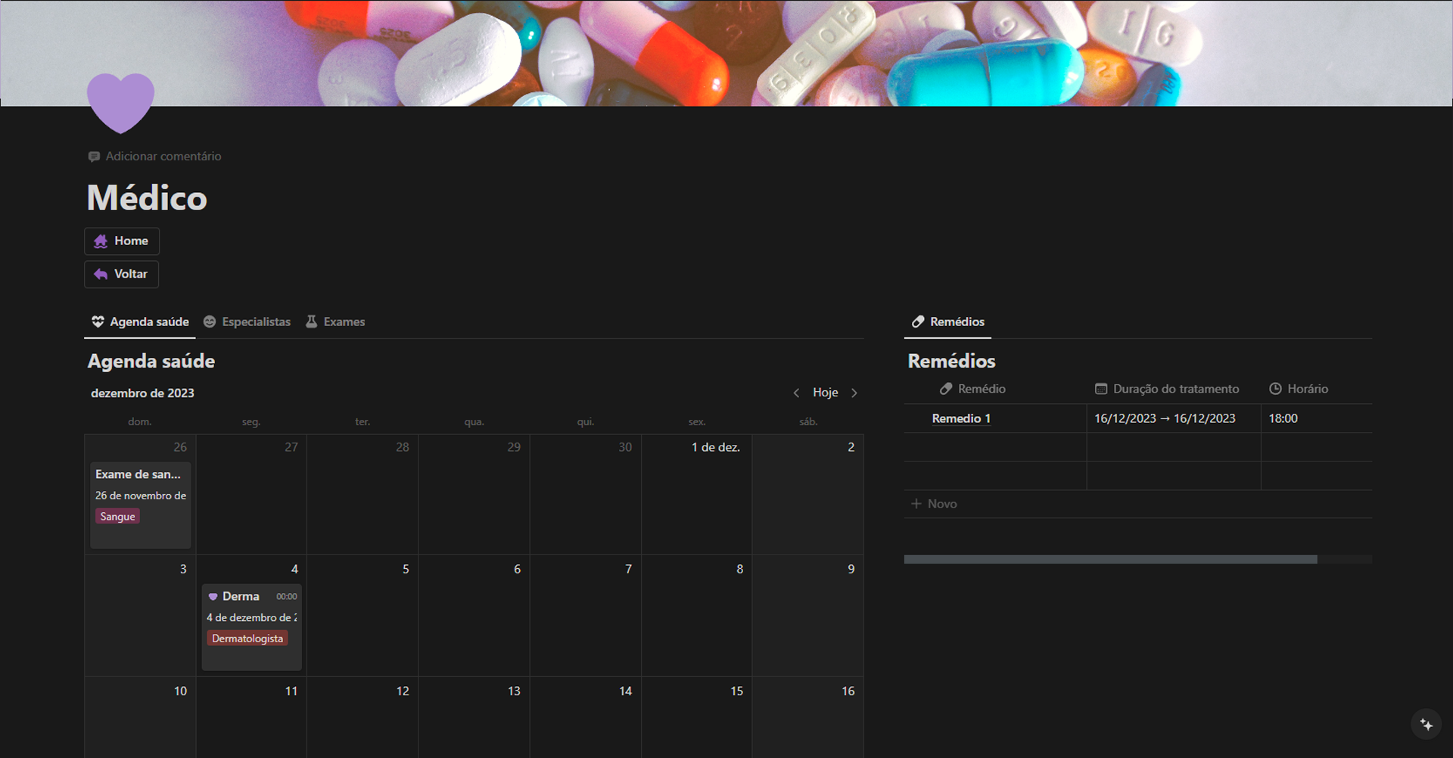Open the Exame de san... calendar event

[141, 505]
